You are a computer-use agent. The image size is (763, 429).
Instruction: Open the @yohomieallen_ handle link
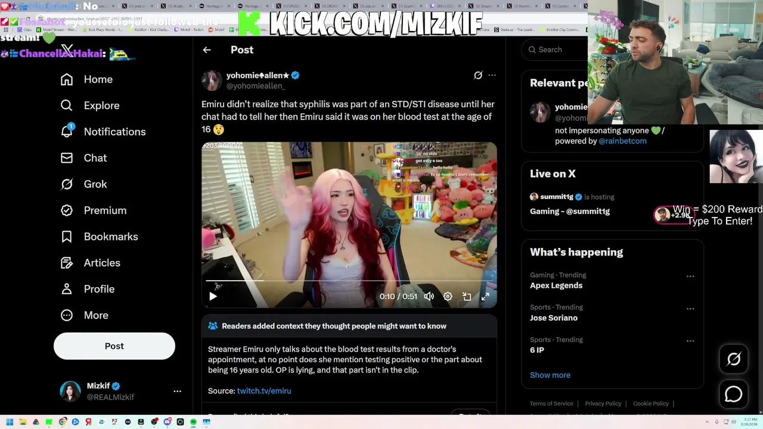tap(256, 86)
